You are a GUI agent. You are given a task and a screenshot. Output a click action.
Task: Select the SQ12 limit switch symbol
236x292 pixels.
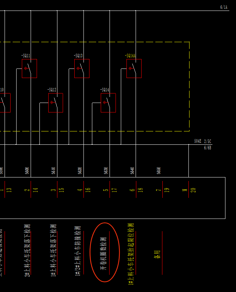[x=55, y=103]
